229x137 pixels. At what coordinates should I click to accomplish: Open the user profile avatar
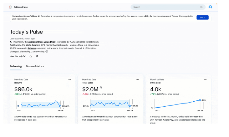(x=210, y=7)
